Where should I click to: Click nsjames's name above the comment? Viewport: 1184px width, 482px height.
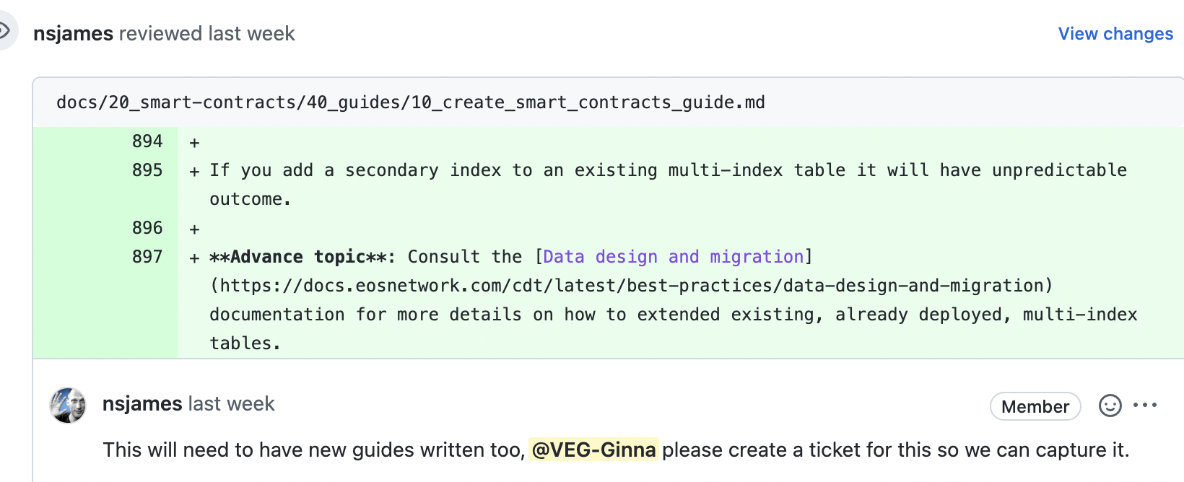click(x=142, y=404)
